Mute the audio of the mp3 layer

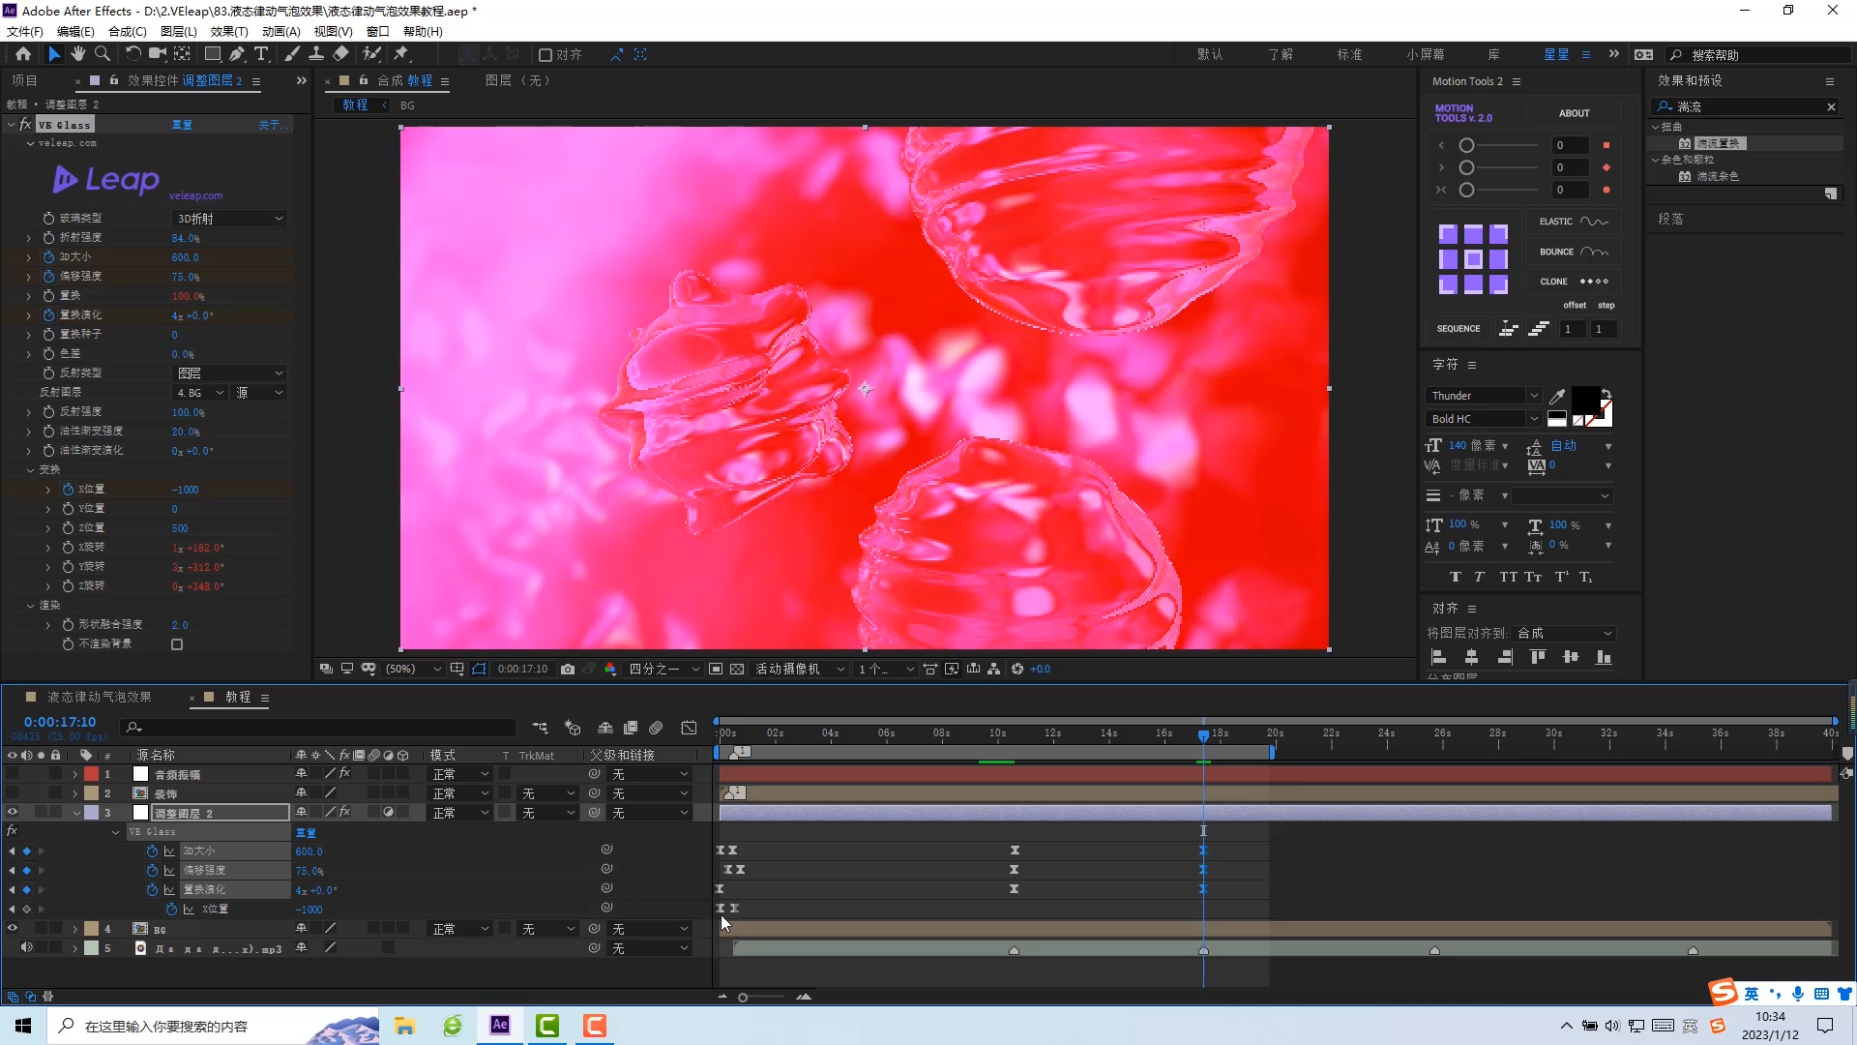point(27,948)
